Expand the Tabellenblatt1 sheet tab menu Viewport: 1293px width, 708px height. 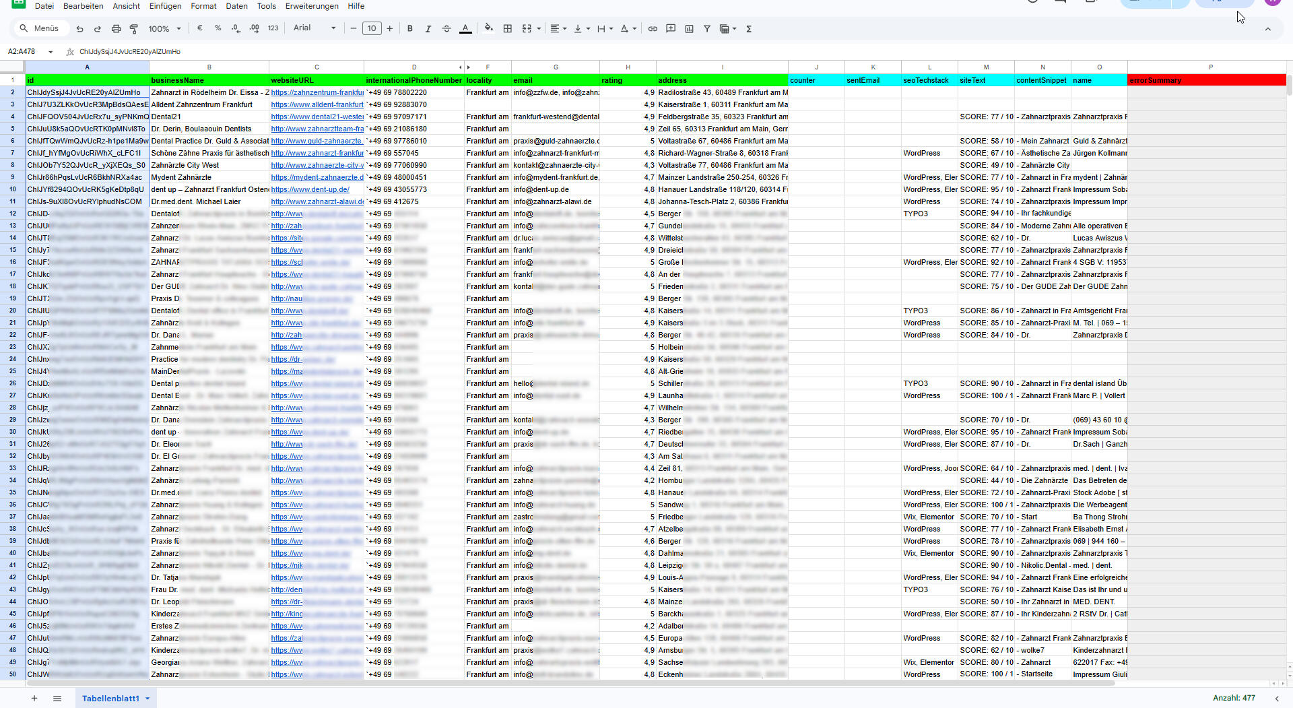pyautogui.click(x=147, y=699)
